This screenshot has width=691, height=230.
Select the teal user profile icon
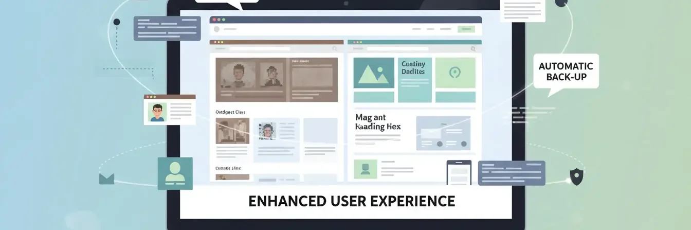[175, 173]
